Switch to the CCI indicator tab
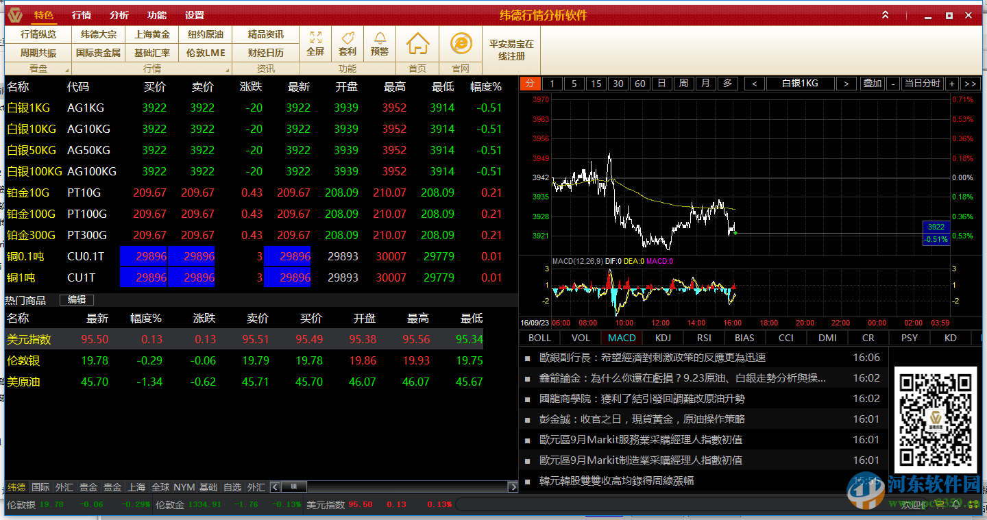987x520 pixels. [x=786, y=338]
